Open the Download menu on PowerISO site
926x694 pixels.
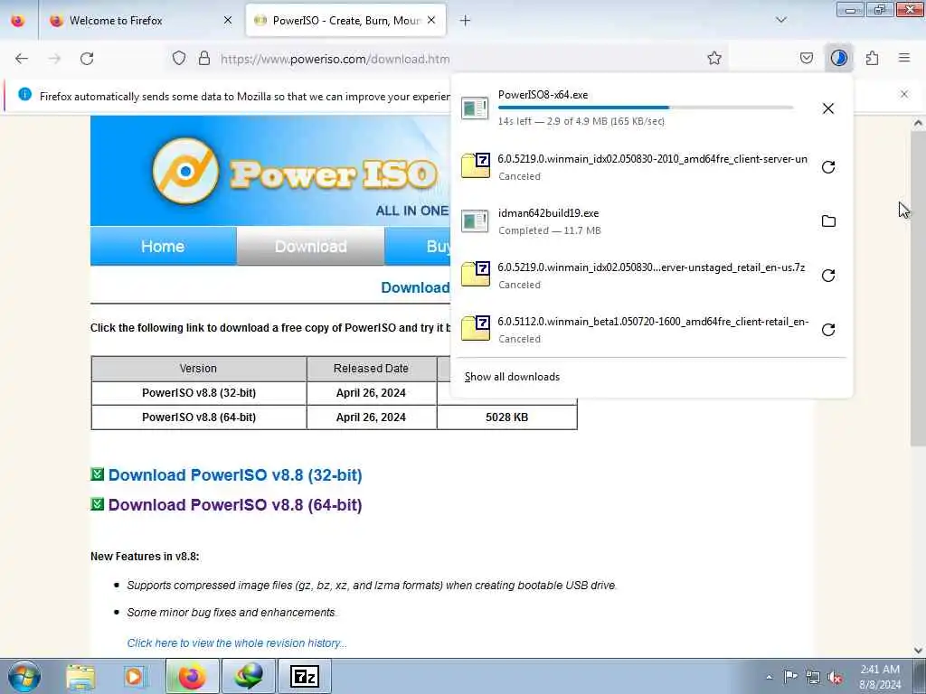click(311, 246)
